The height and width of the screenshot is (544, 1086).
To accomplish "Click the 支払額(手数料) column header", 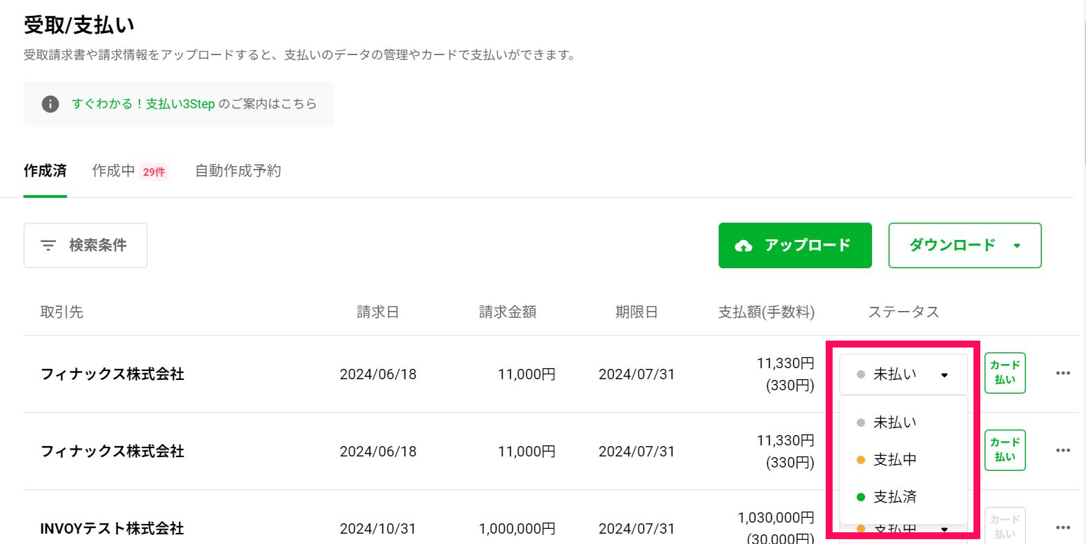I will (x=766, y=312).
